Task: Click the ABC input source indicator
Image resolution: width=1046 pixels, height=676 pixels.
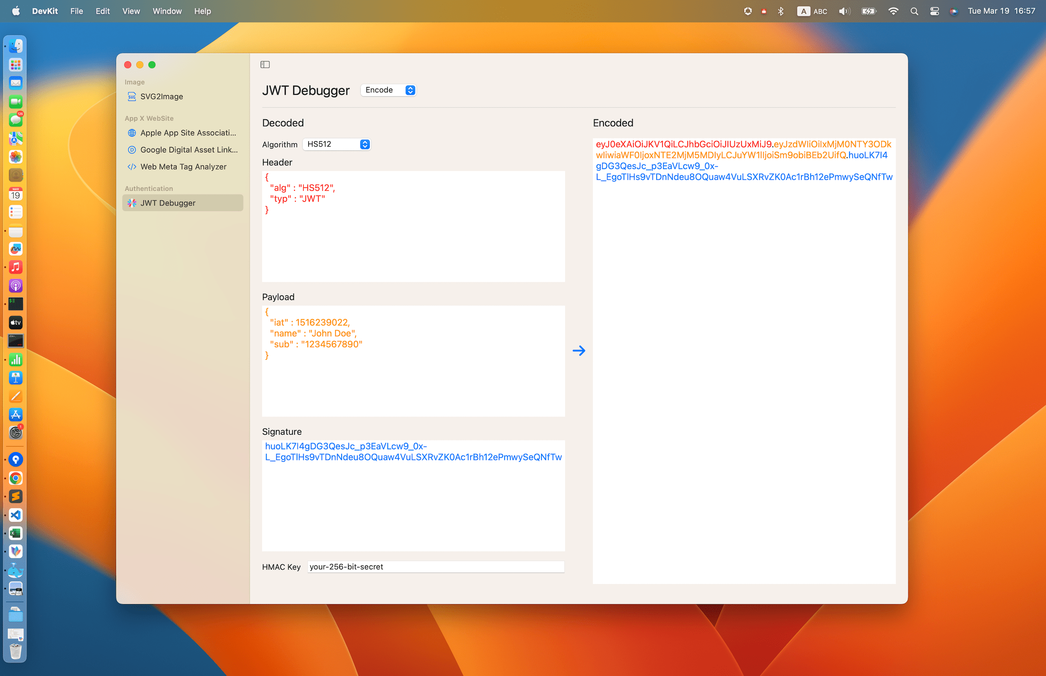Action: coord(812,11)
